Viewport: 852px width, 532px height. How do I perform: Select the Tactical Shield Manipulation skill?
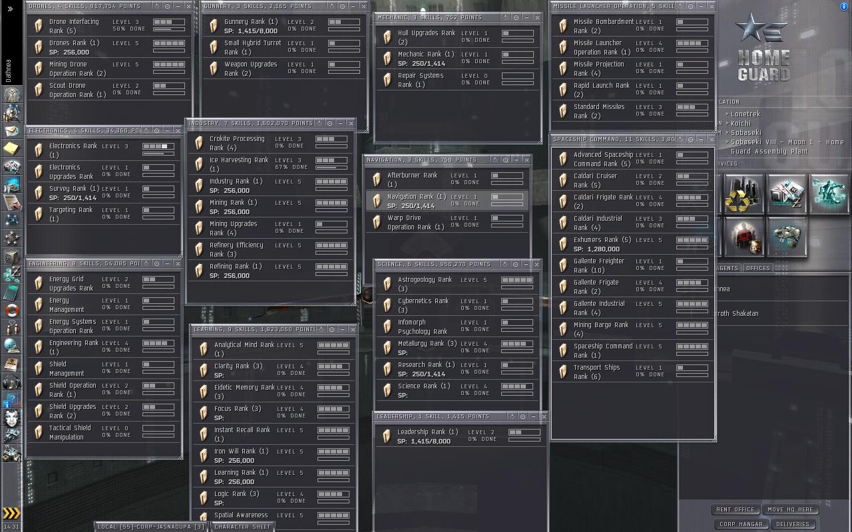(103, 432)
